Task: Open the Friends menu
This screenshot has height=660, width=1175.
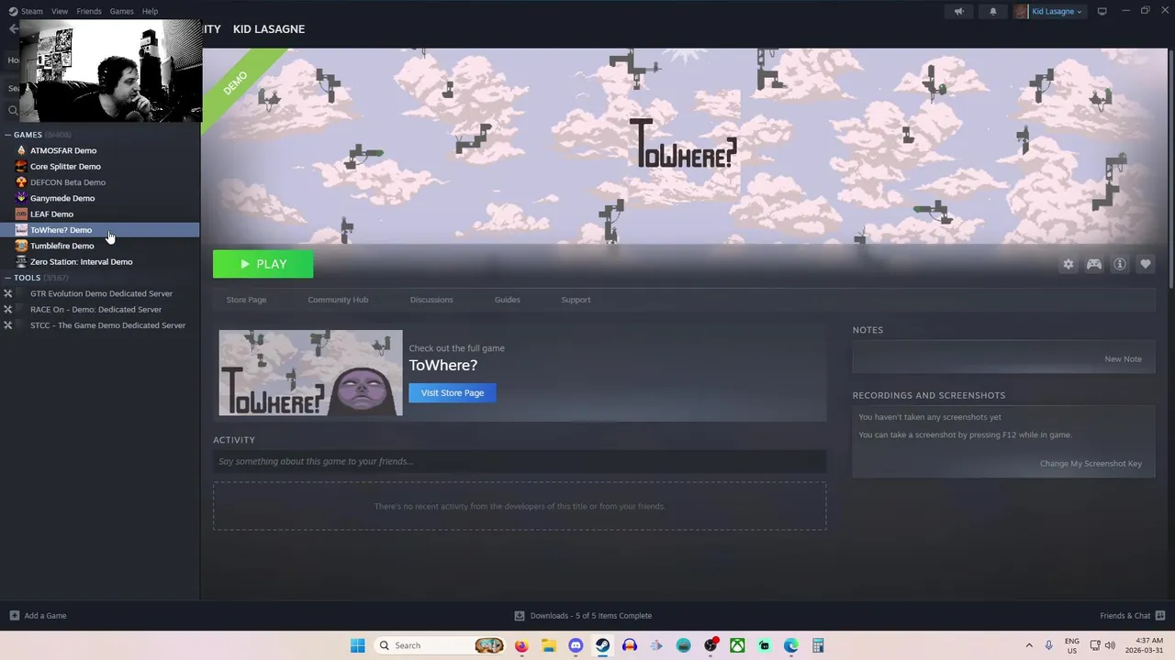Action: point(89,11)
